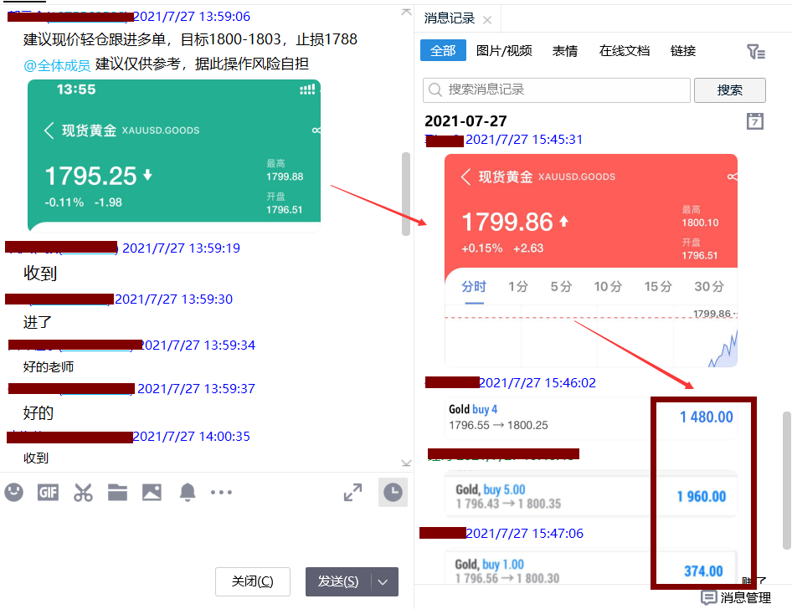
Task: Click the bell nudge icon
Action: tap(188, 492)
